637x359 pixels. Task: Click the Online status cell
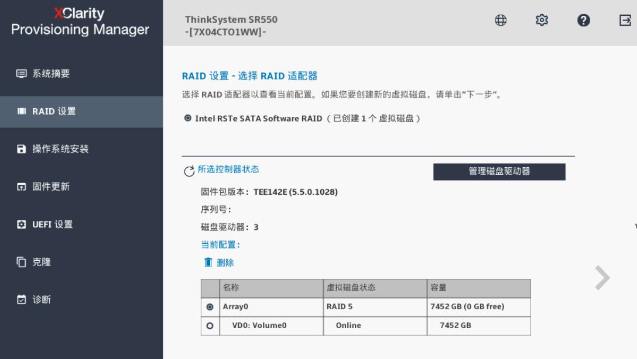(x=375, y=326)
